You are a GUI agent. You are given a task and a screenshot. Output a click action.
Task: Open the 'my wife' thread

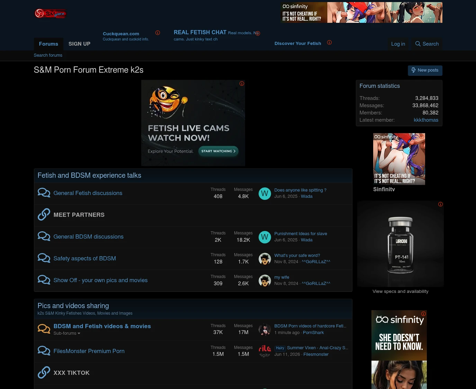(282, 277)
